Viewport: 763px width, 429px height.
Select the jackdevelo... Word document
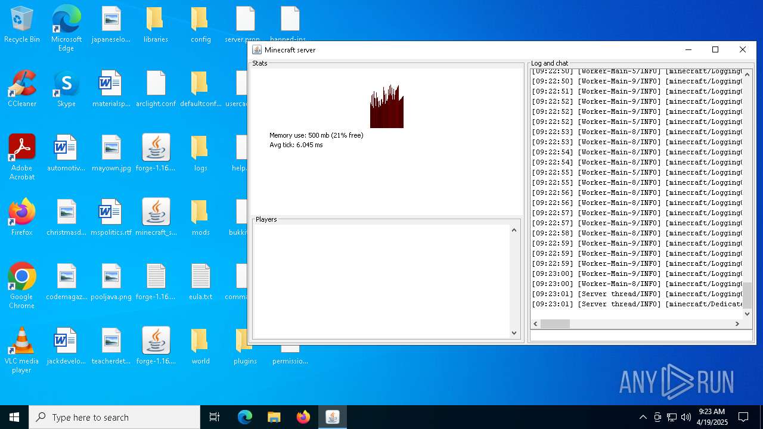pos(66,346)
